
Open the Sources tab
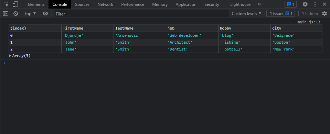82,4
